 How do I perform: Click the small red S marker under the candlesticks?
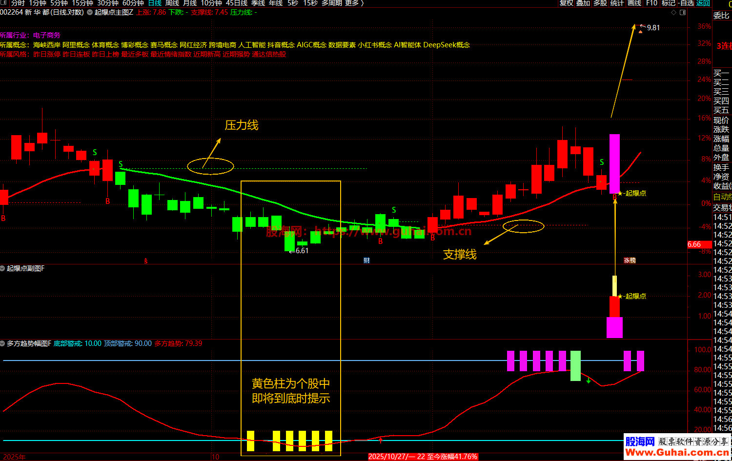[x=145, y=261]
